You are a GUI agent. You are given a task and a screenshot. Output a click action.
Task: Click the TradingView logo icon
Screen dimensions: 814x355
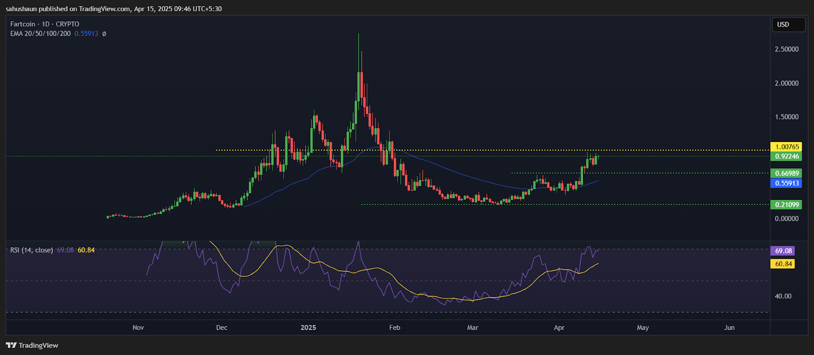(x=11, y=345)
